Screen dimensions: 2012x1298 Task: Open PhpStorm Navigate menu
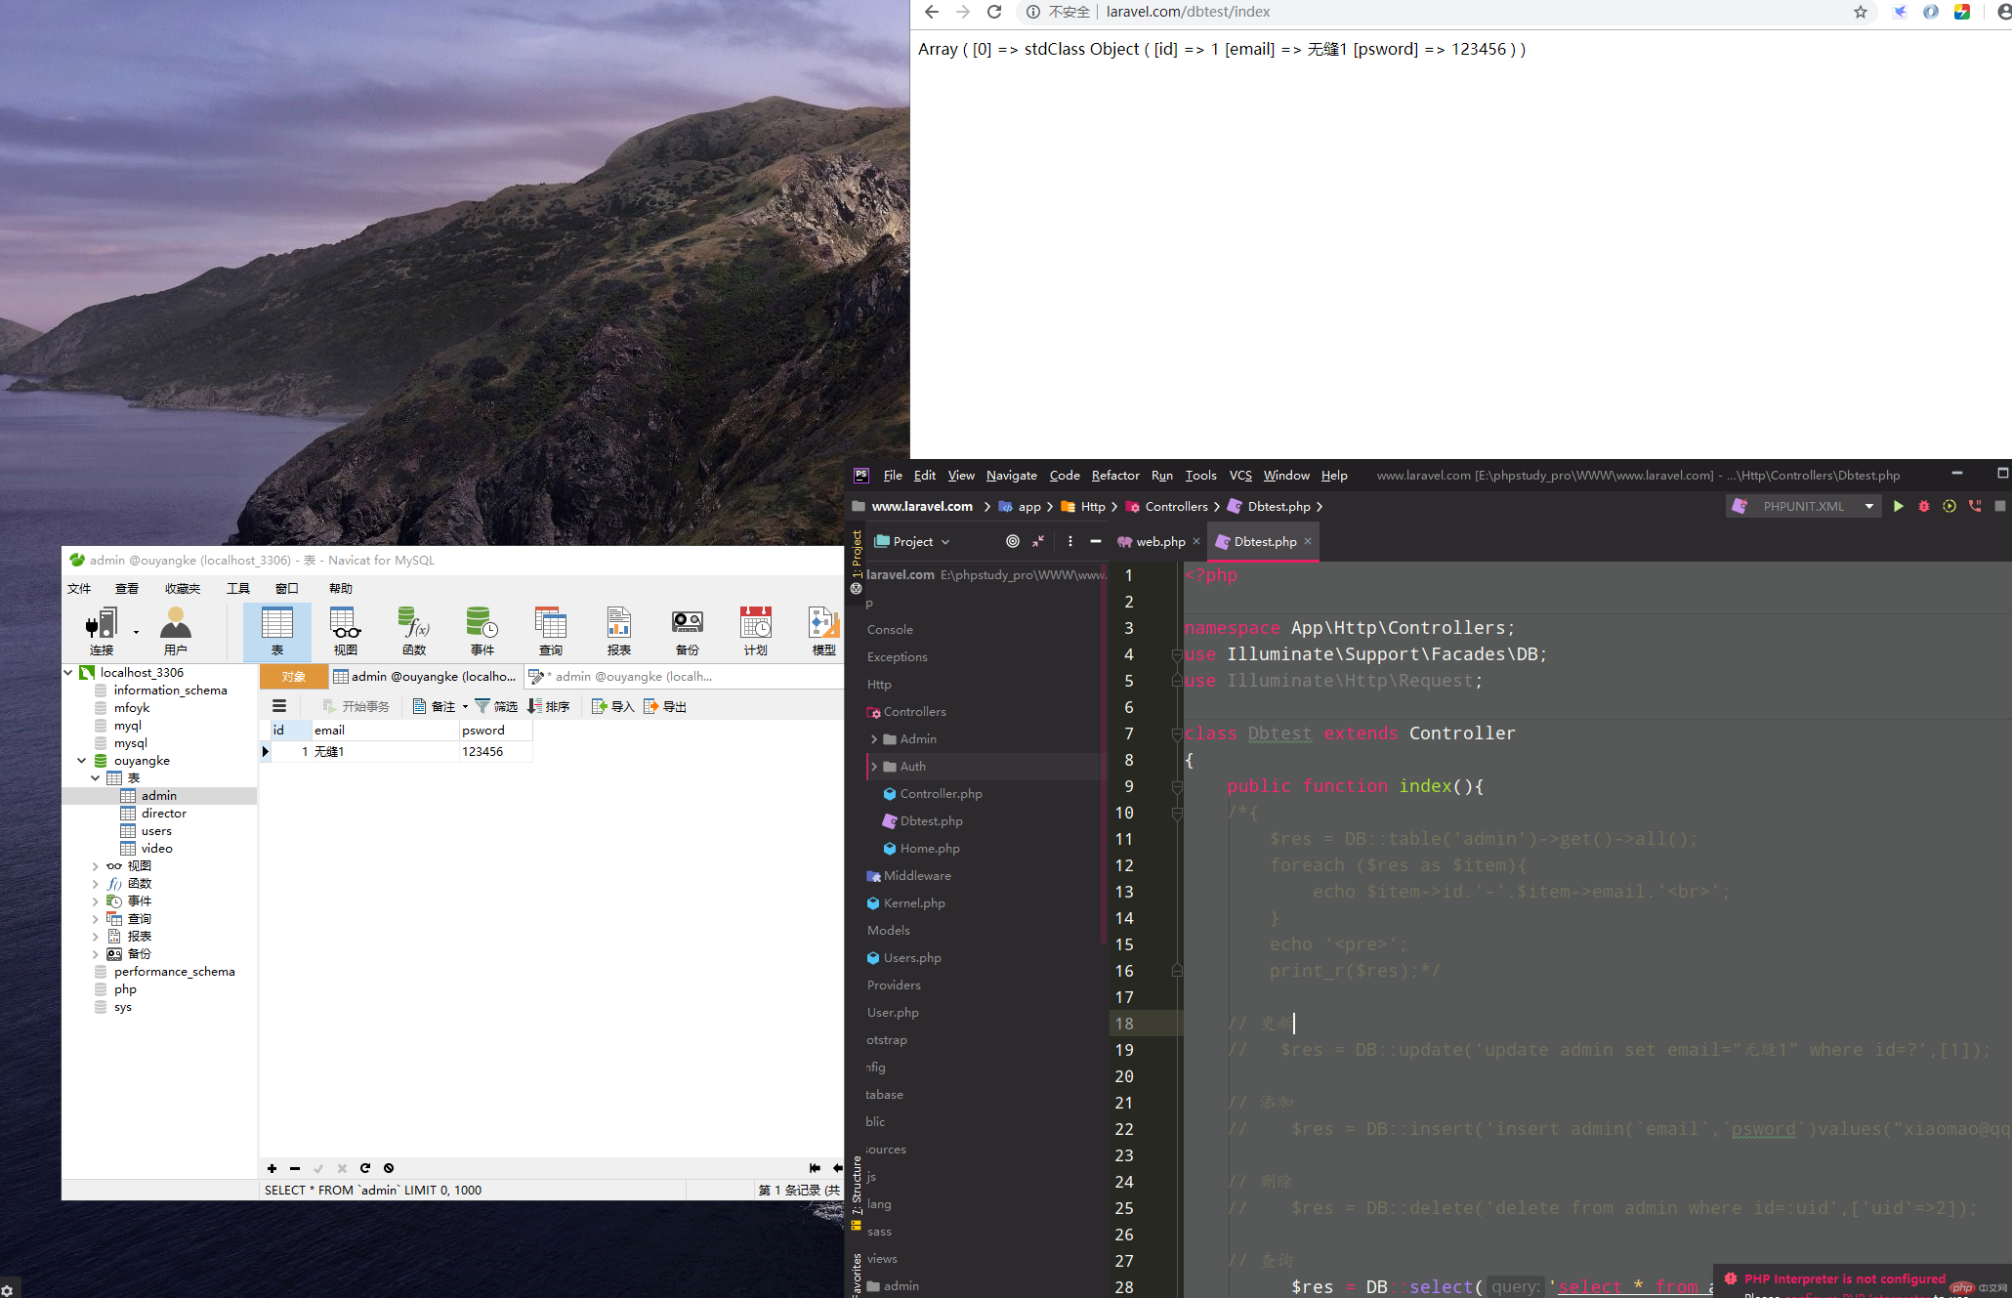(1012, 476)
